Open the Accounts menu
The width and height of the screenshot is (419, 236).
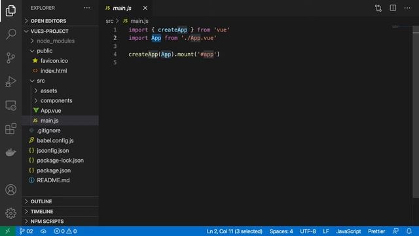[x=10, y=189]
